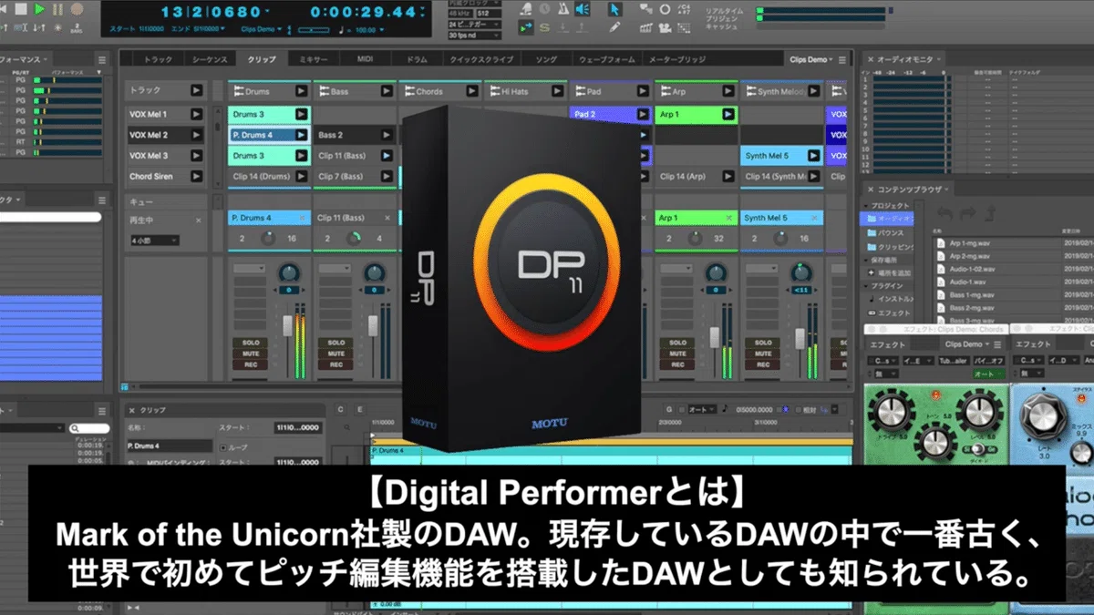Launch the Chord Siren scene

pos(196,176)
